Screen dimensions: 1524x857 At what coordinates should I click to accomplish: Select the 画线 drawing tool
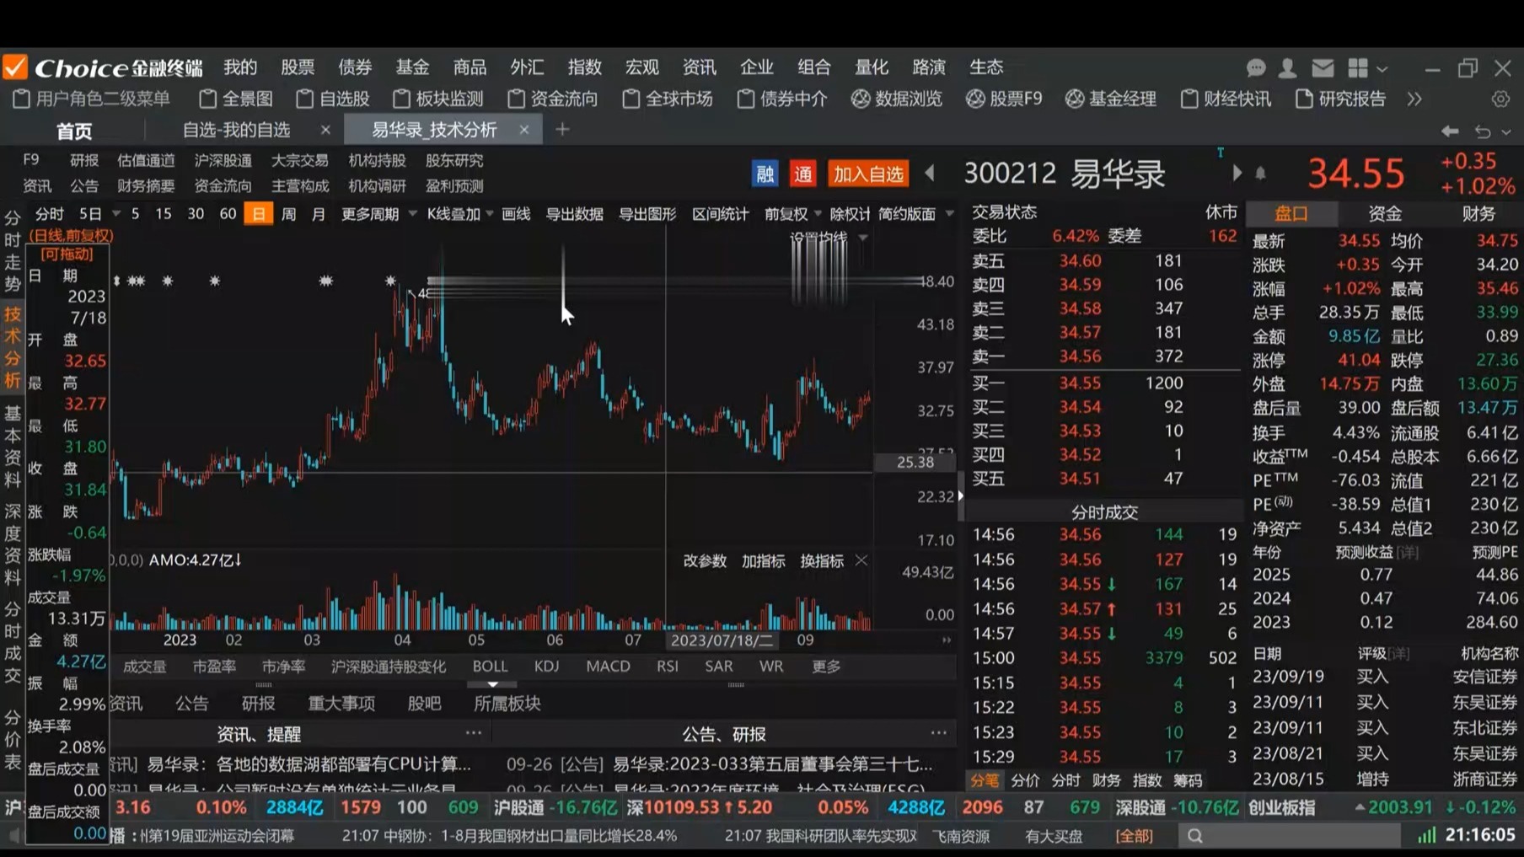(516, 213)
